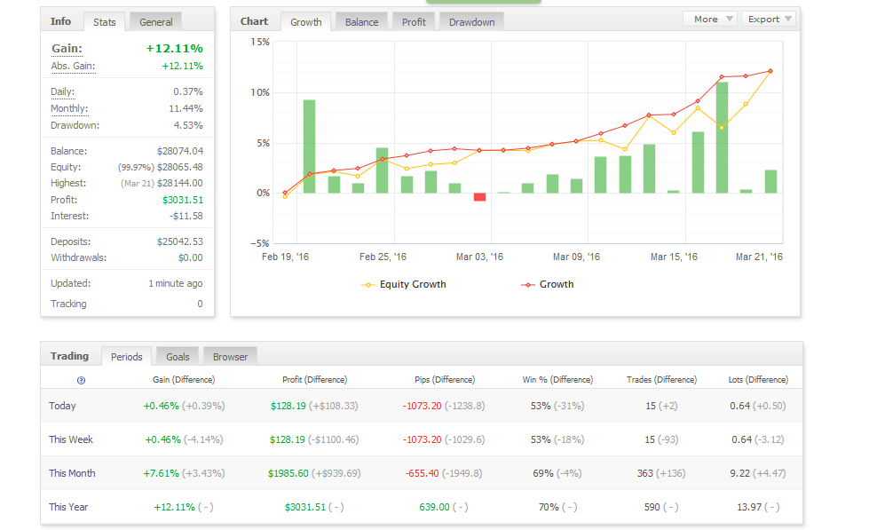Click This Year profit $3031.51
Viewport: 877px width, 530px height.
(304, 507)
